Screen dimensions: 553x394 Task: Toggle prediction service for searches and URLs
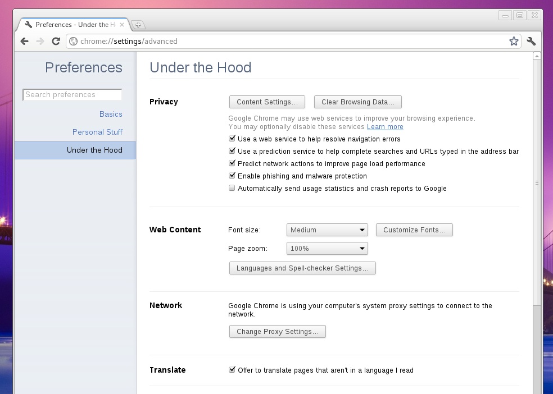(232, 151)
